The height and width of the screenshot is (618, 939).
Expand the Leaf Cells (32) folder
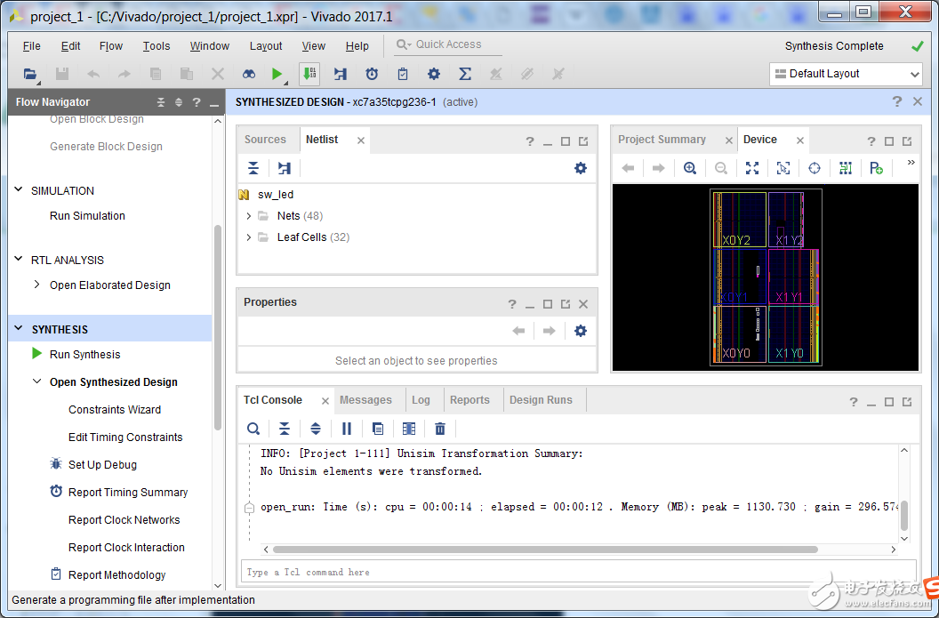[x=249, y=237]
